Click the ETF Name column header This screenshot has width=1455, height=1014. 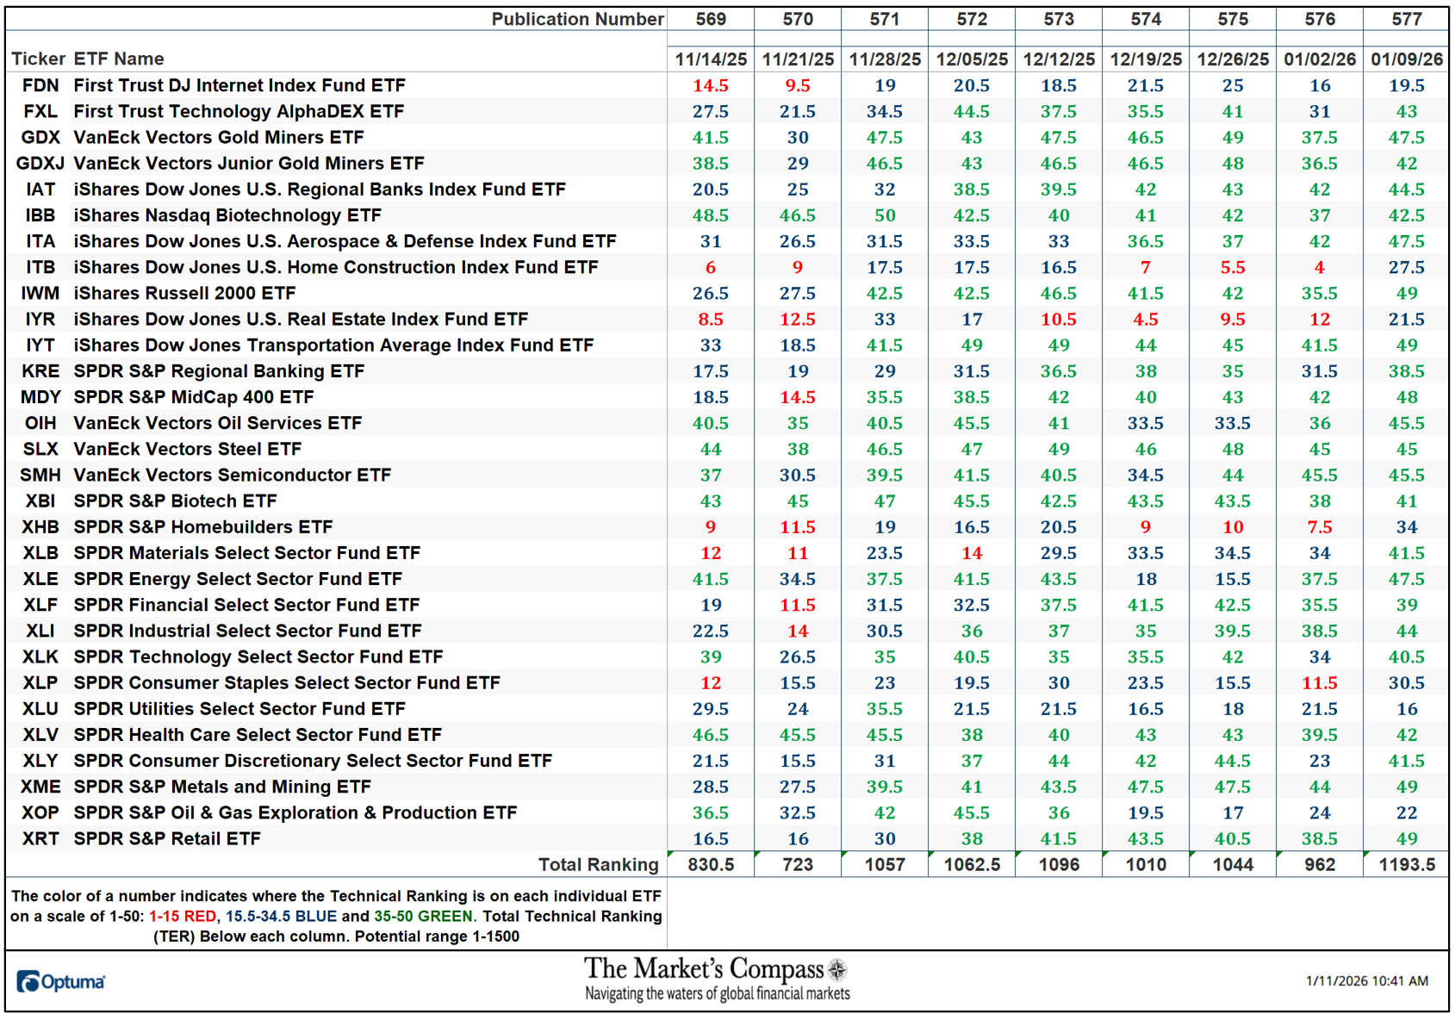(119, 59)
